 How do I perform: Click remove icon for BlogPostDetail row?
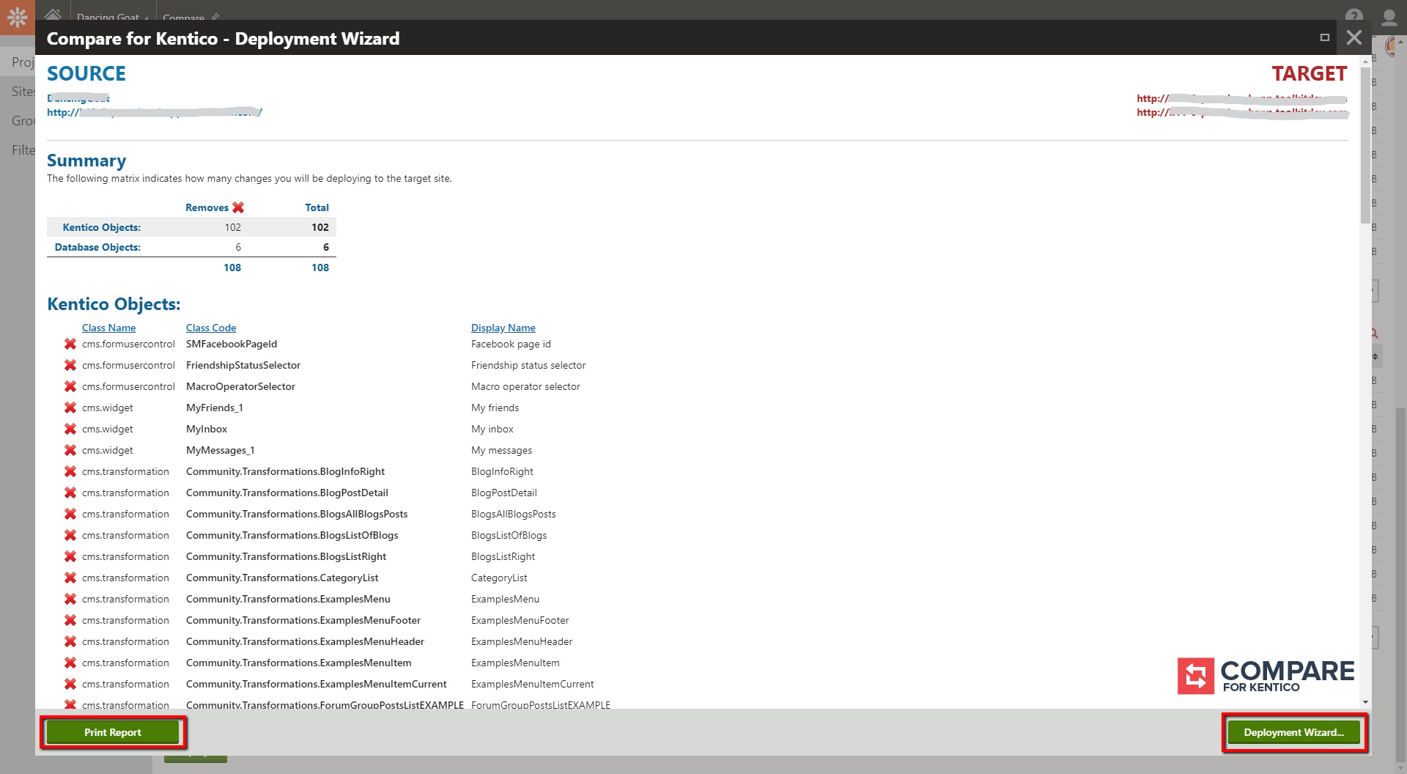click(70, 493)
